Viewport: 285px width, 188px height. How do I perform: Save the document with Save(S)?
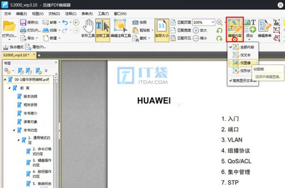[29, 22]
